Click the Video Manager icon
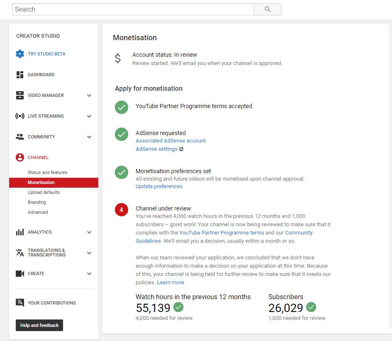 [x=20, y=95]
